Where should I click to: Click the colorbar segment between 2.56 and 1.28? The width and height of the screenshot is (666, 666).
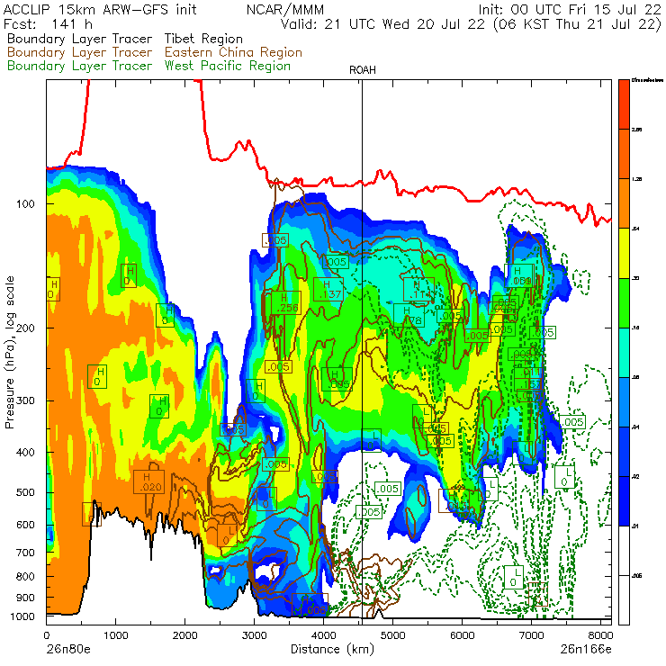624,154
